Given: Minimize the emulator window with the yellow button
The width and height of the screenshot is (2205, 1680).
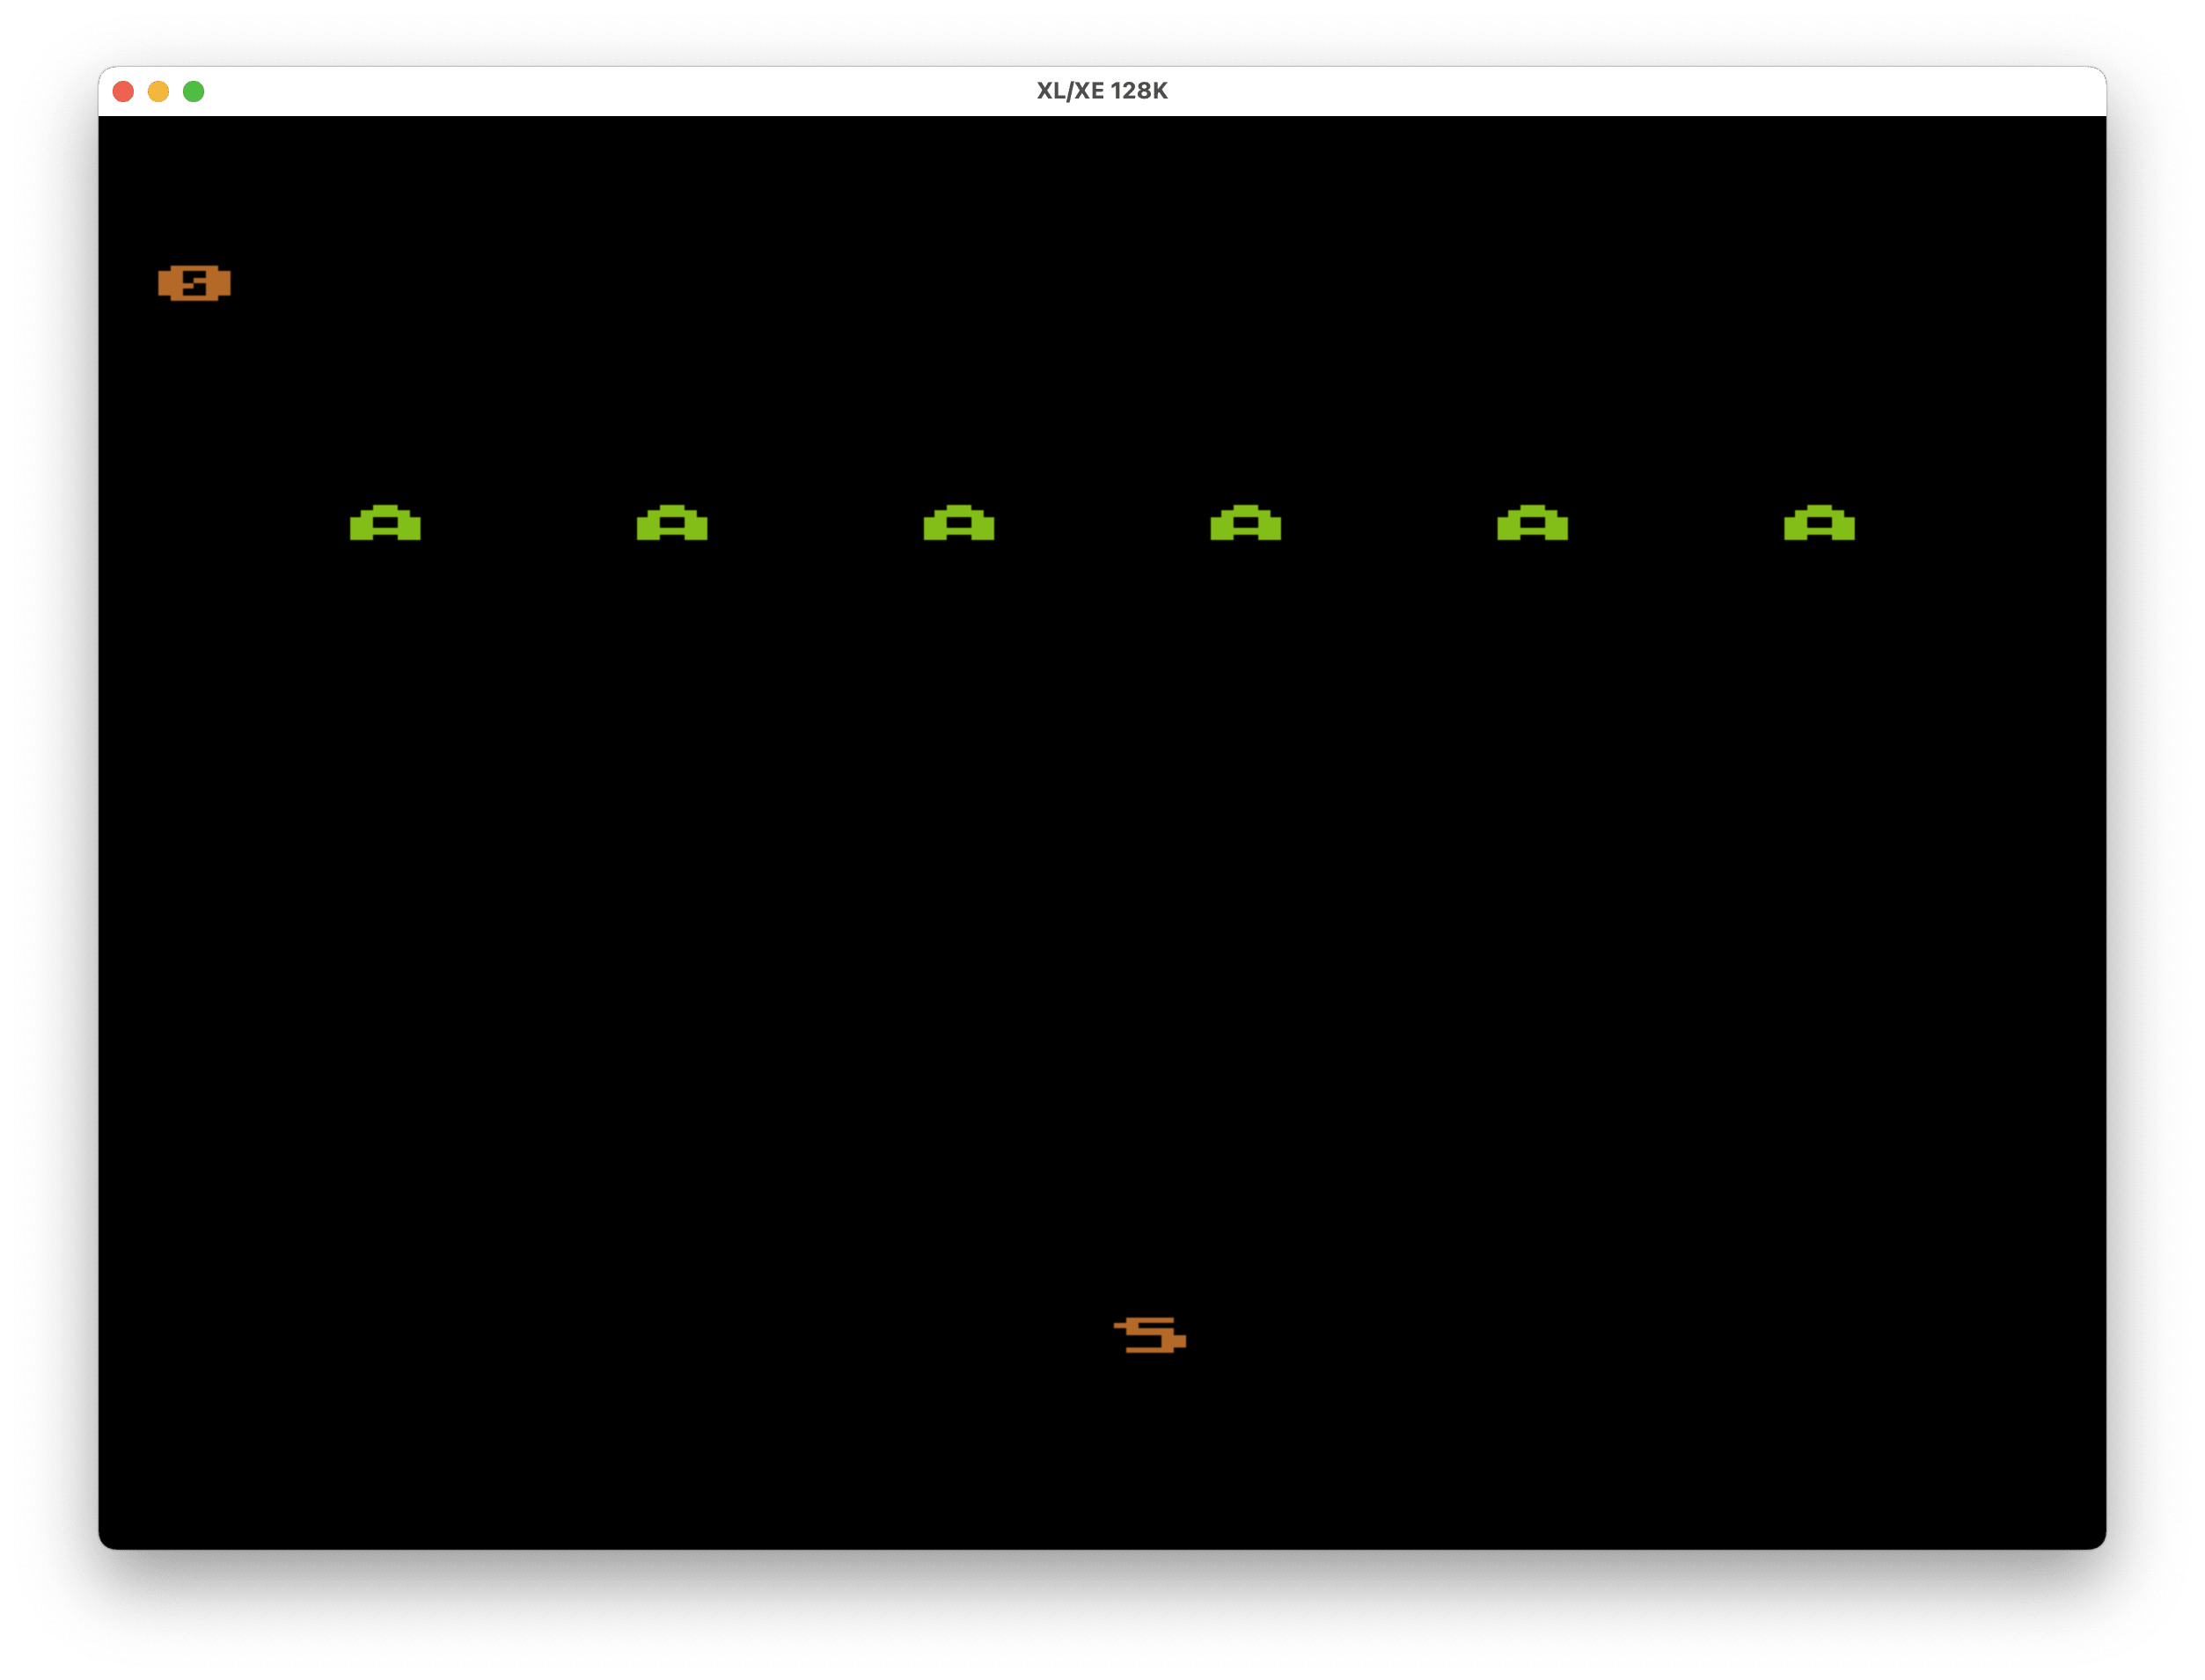Looking at the screenshot, I should (159, 92).
